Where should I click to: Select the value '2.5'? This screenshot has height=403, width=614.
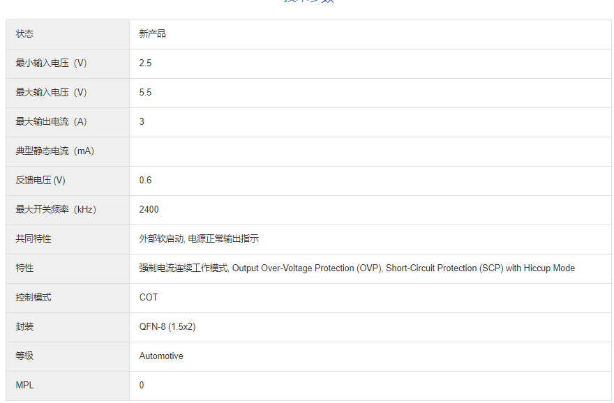point(145,63)
